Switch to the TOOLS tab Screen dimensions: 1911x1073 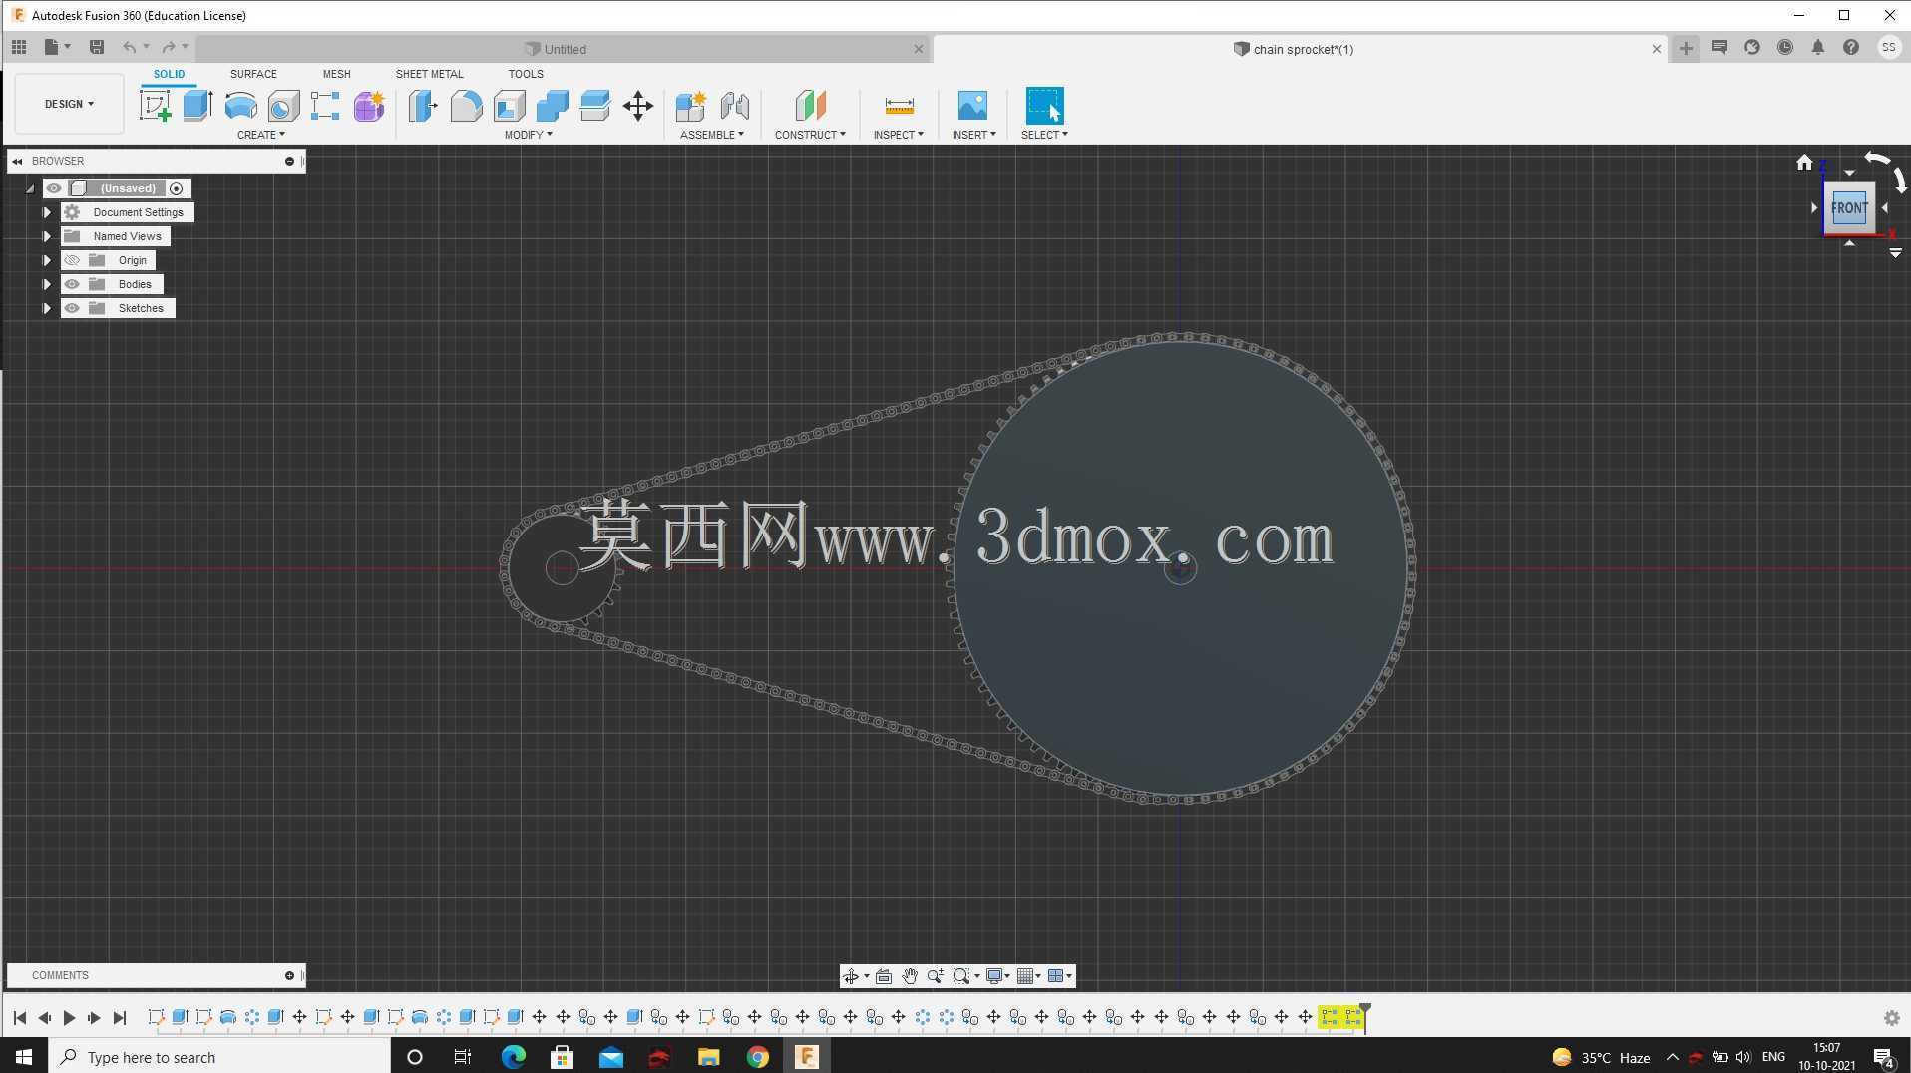(x=526, y=74)
